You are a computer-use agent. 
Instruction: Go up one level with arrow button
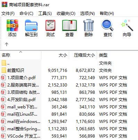[x=7, y=44]
